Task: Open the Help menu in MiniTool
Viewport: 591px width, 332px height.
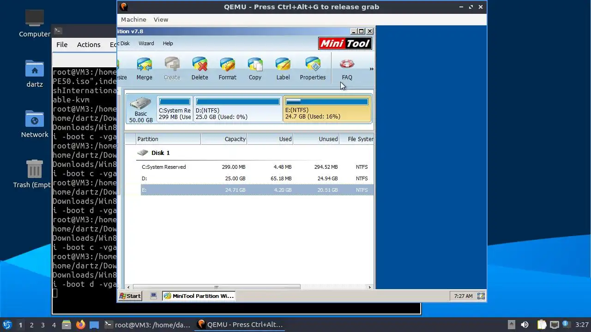Action: (x=168, y=43)
